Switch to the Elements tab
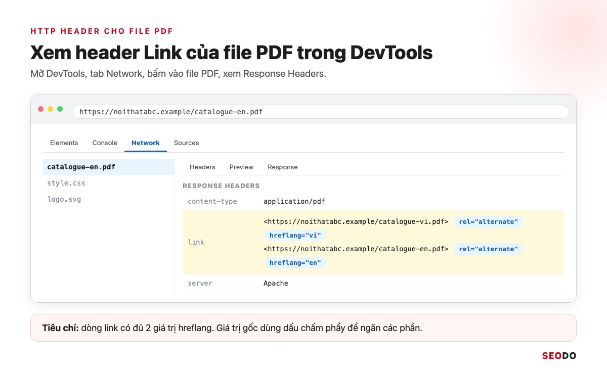This screenshot has width=607, height=372. (x=64, y=143)
